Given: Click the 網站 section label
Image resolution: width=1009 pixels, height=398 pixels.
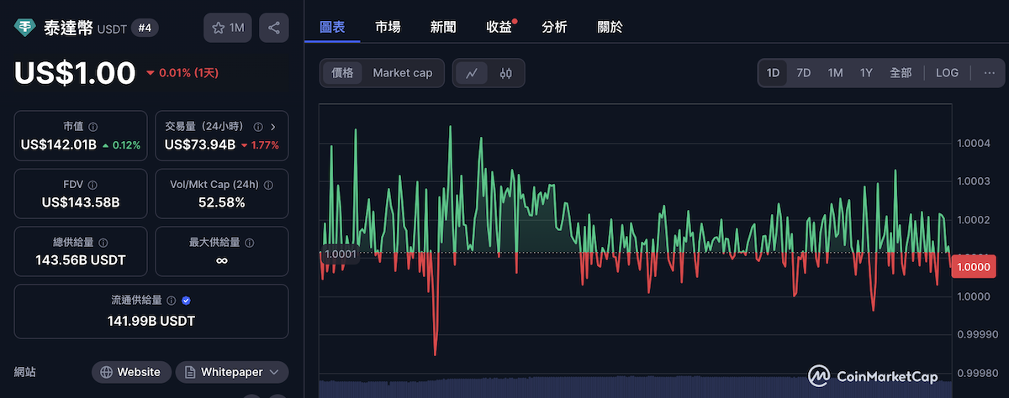Looking at the screenshot, I should click(x=25, y=372).
